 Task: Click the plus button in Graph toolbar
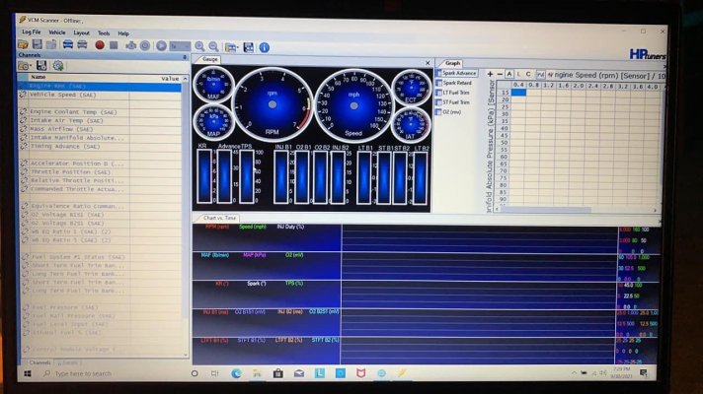click(x=490, y=74)
